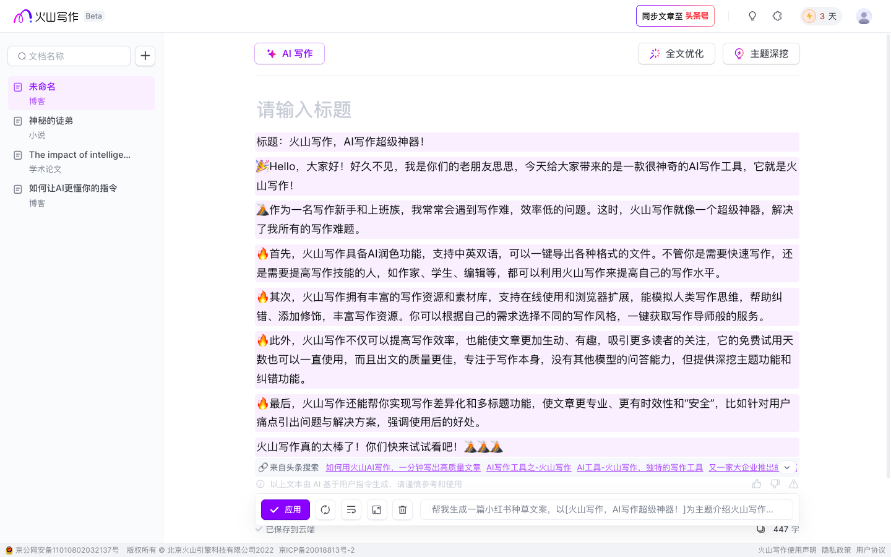Focus the 文档名称 search field
The width and height of the screenshot is (891, 557).
point(69,56)
